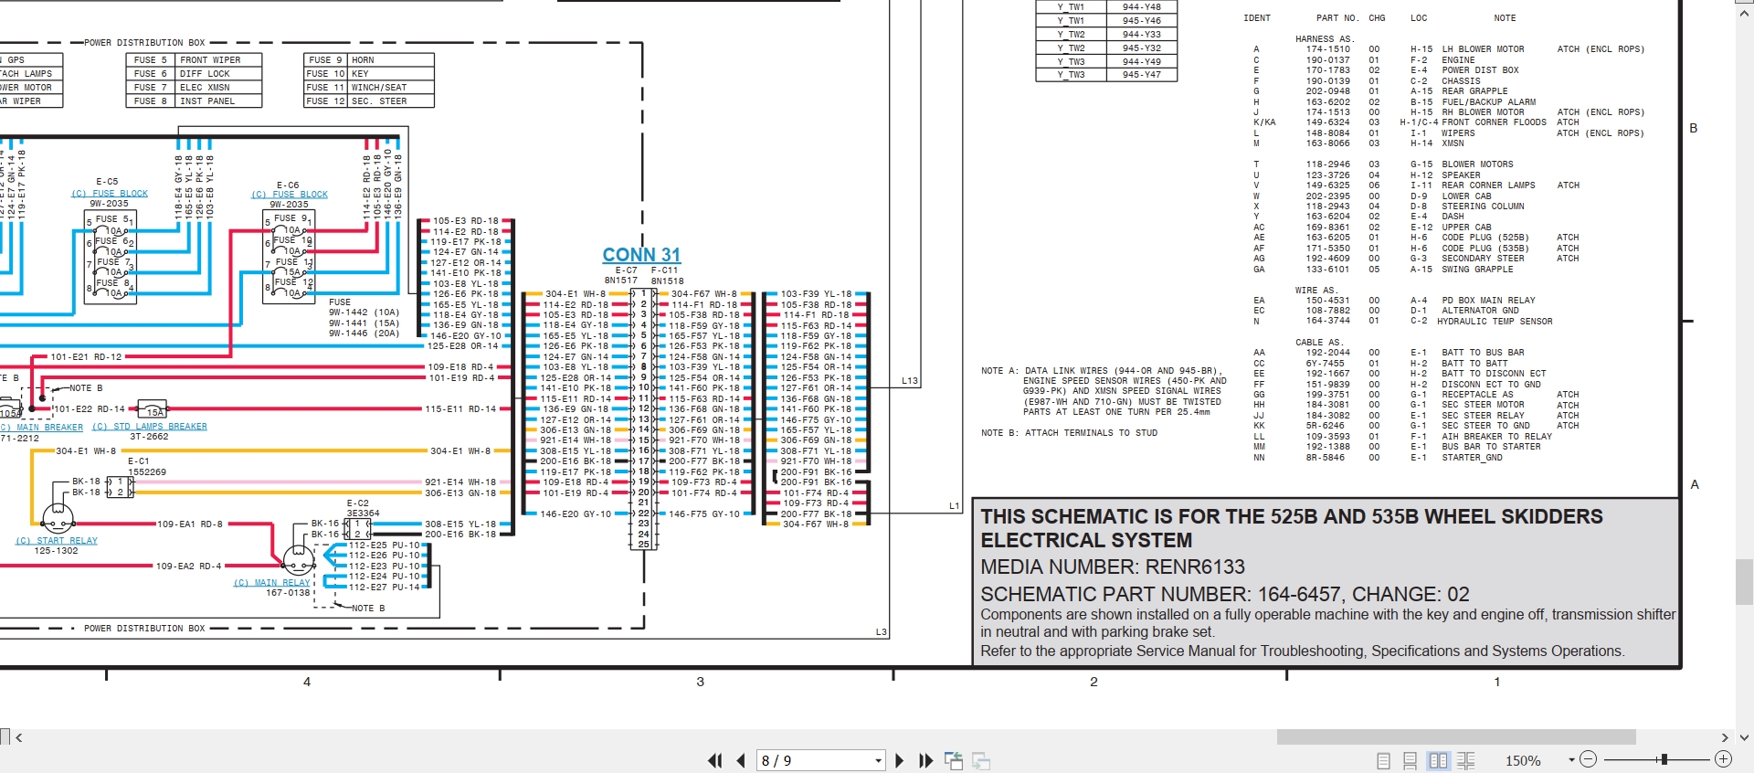
Task: Click the previous view icon
Action: [x=954, y=760]
